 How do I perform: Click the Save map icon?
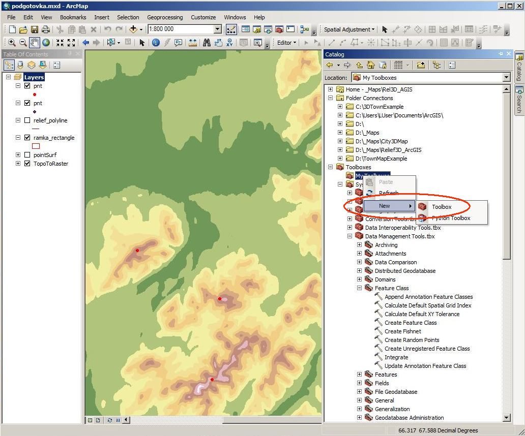(x=35, y=29)
